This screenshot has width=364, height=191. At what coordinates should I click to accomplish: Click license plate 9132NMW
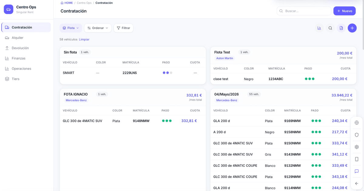(x=292, y=166)
